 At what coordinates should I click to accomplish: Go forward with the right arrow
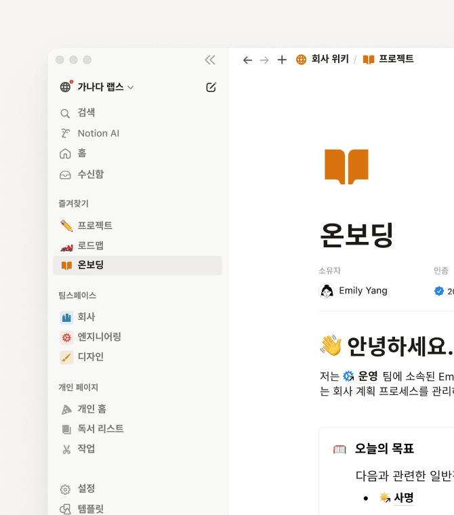tap(264, 60)
